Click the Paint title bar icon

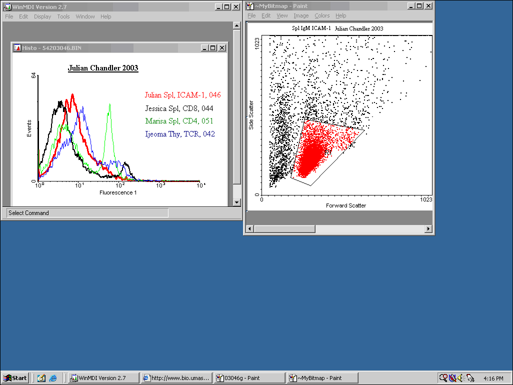click(x=250, y=6)
